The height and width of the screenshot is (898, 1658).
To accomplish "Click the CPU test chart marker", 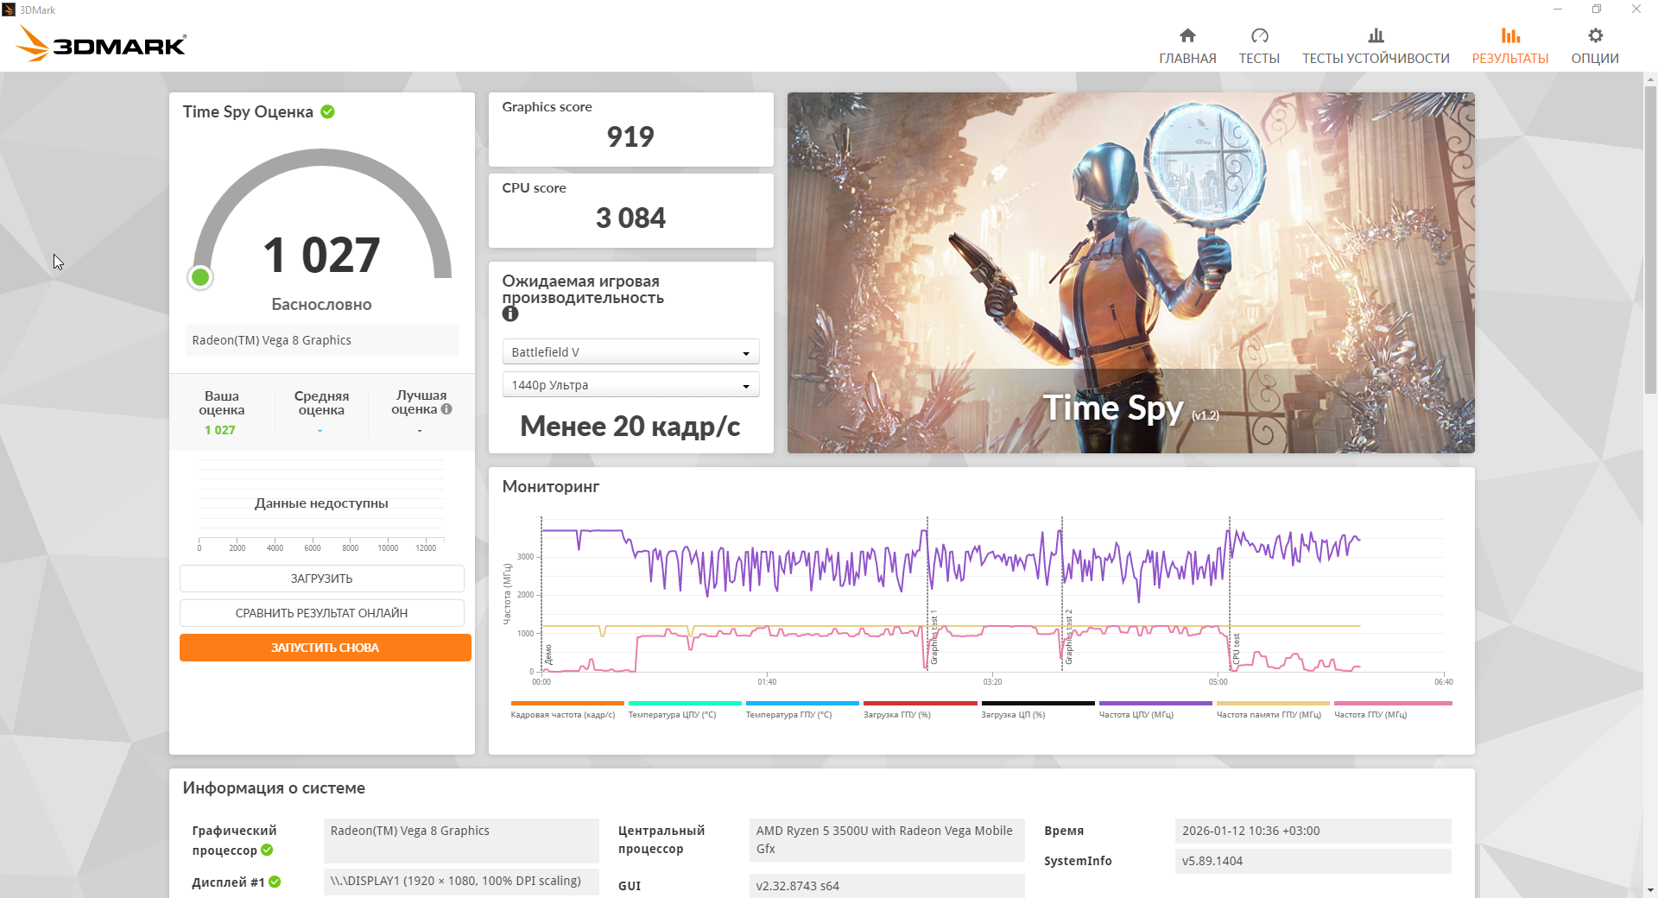I will (x=1236, y=649).
